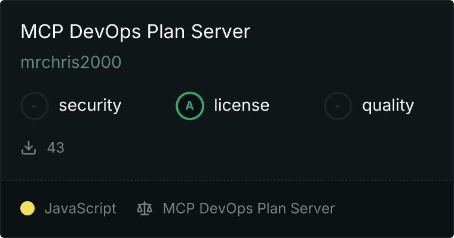
Task: Click the letter A in the license badge
Action: pyautogui.click(x=190, y=106)
